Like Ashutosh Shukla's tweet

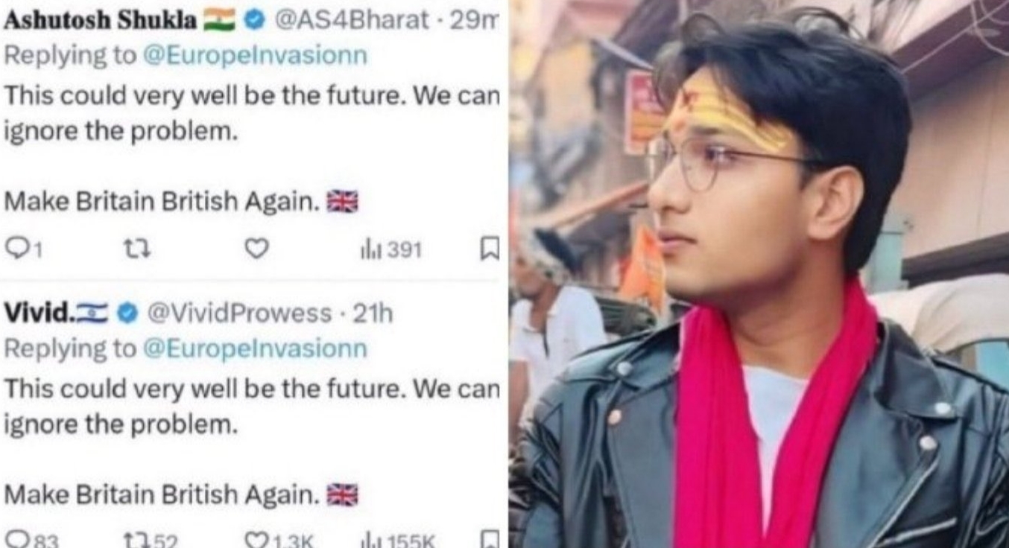point(257,249)
